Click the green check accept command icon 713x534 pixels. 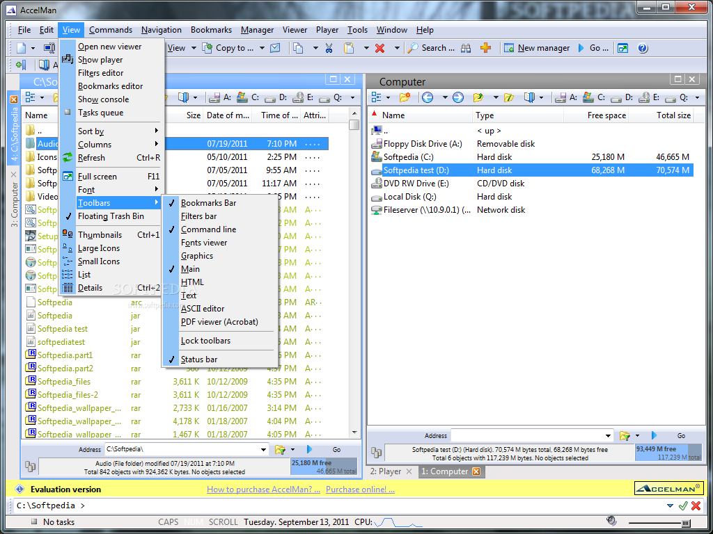click(682, 505)
